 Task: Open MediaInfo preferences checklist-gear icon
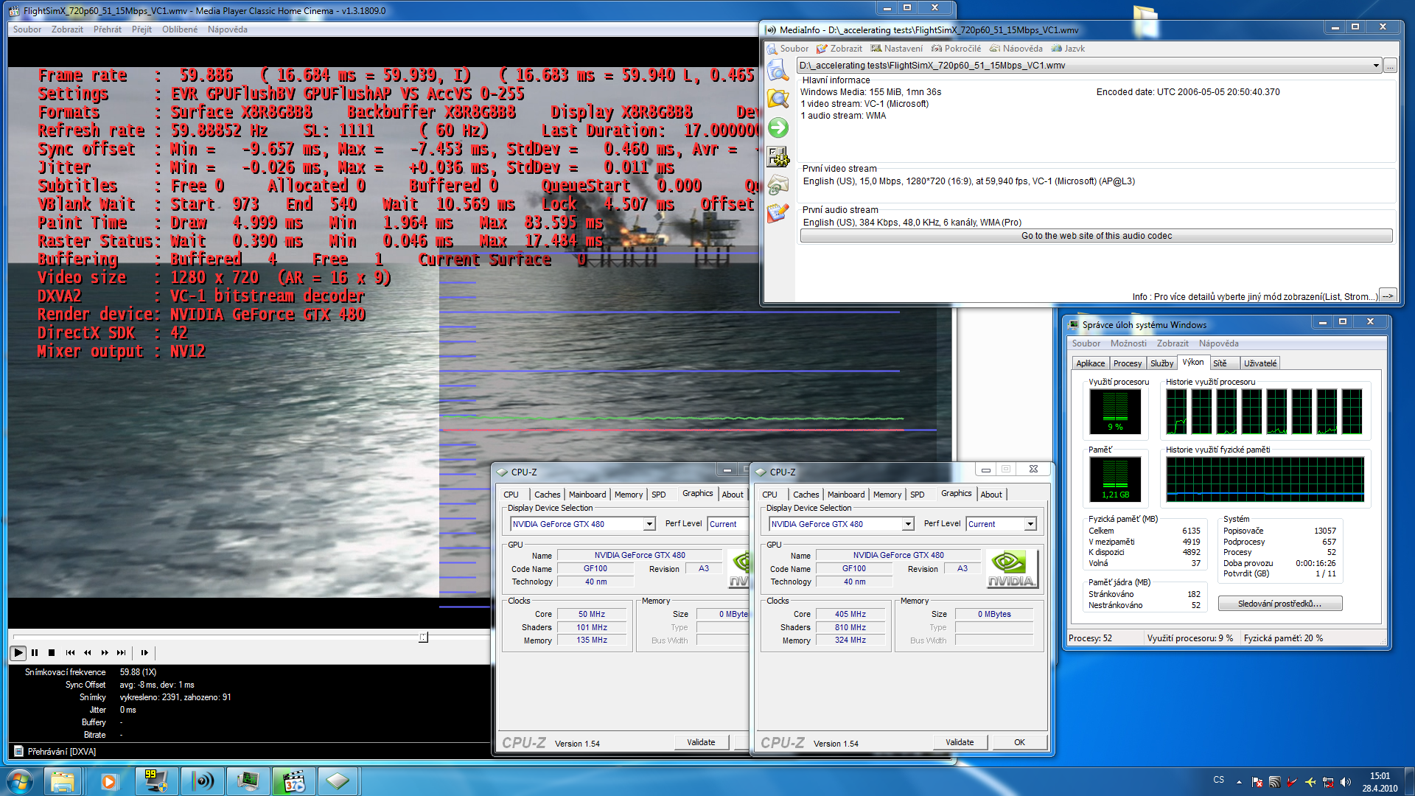point(778,156)
